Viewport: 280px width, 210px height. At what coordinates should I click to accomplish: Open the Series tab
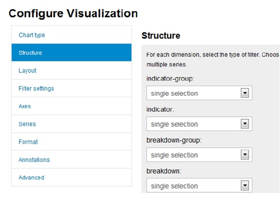click(27, 124)
